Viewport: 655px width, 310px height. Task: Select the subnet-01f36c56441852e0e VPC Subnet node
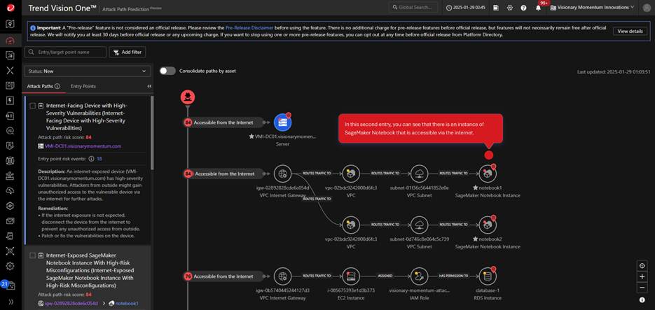coord(419,174)
